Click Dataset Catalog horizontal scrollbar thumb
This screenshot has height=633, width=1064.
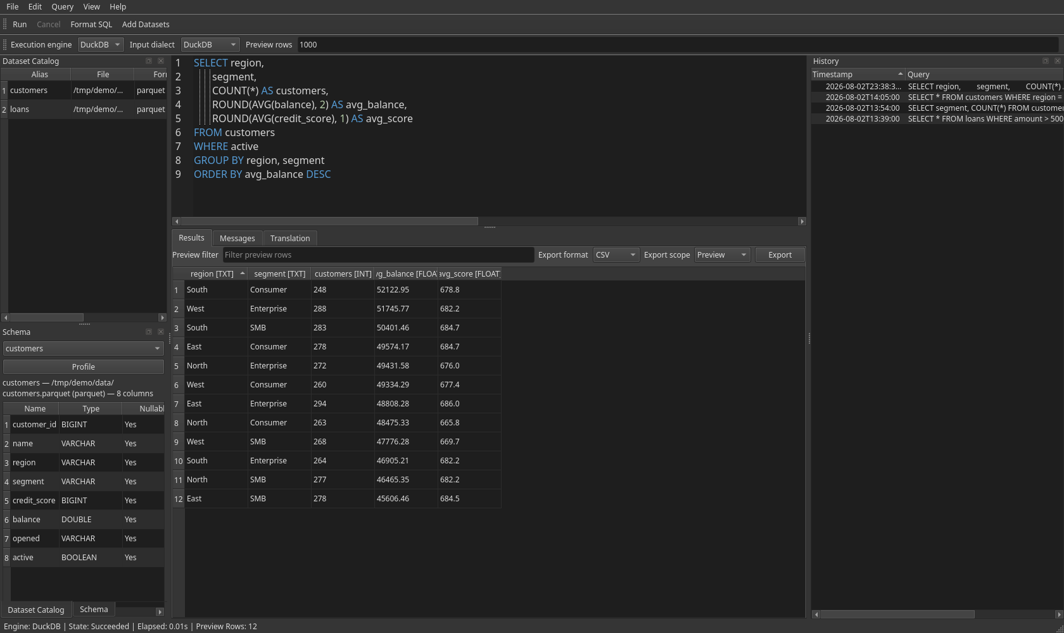(47, 318)
